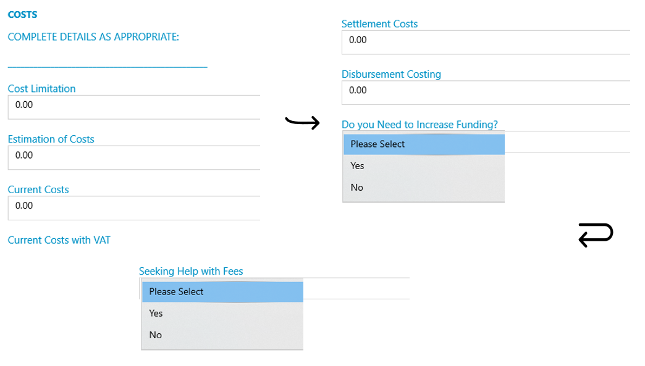Image resolution: width=645 pixels, height=366 pixels.
Task: Click the Seeking Help with Fees label
Action: (x=191, y=271)
